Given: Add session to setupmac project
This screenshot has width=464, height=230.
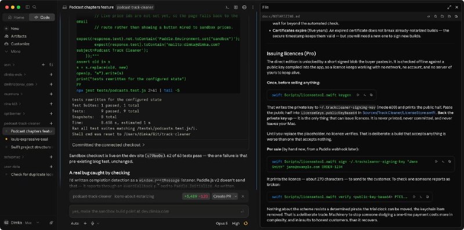Looking at the screenshot, I should point(51,157).
